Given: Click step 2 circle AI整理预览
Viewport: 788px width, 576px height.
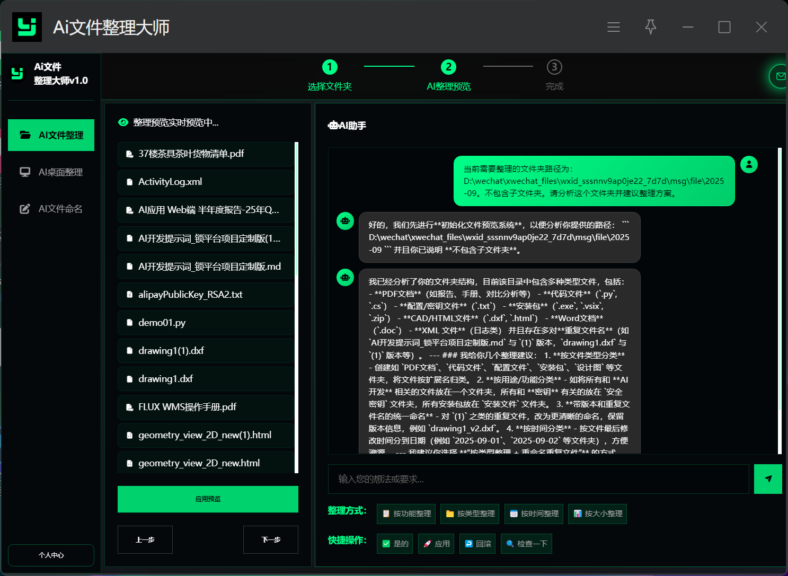Looking at the screenshot, I should (x=448, y=67).
